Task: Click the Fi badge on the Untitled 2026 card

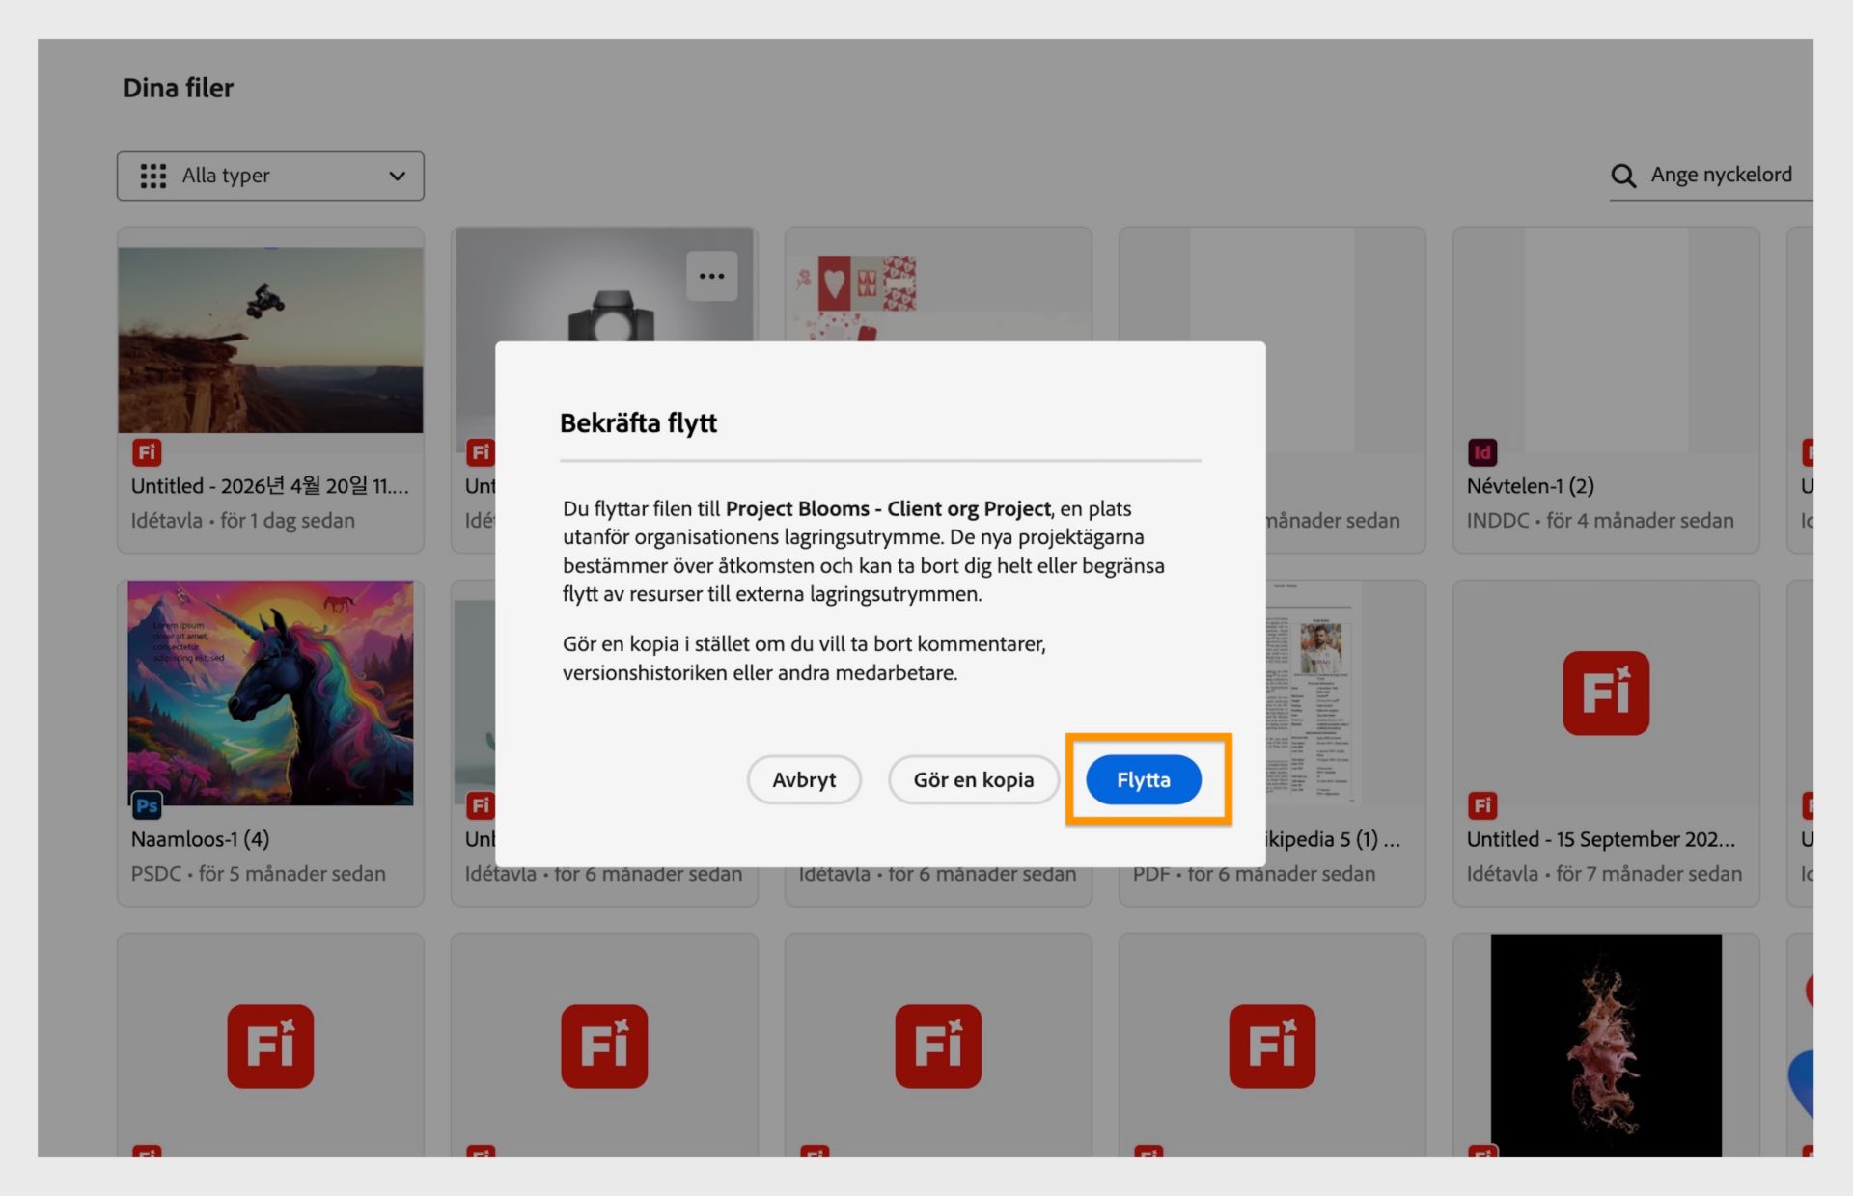Action: coord(147,451)
